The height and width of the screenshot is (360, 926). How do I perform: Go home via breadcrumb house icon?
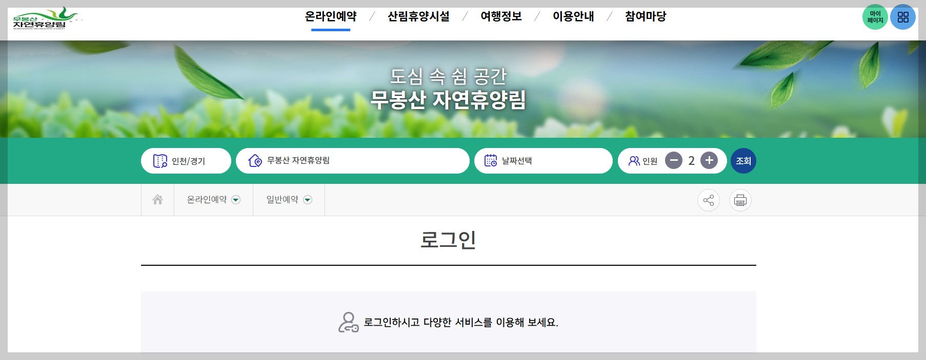pyautogui.click(x=158, y=200)
